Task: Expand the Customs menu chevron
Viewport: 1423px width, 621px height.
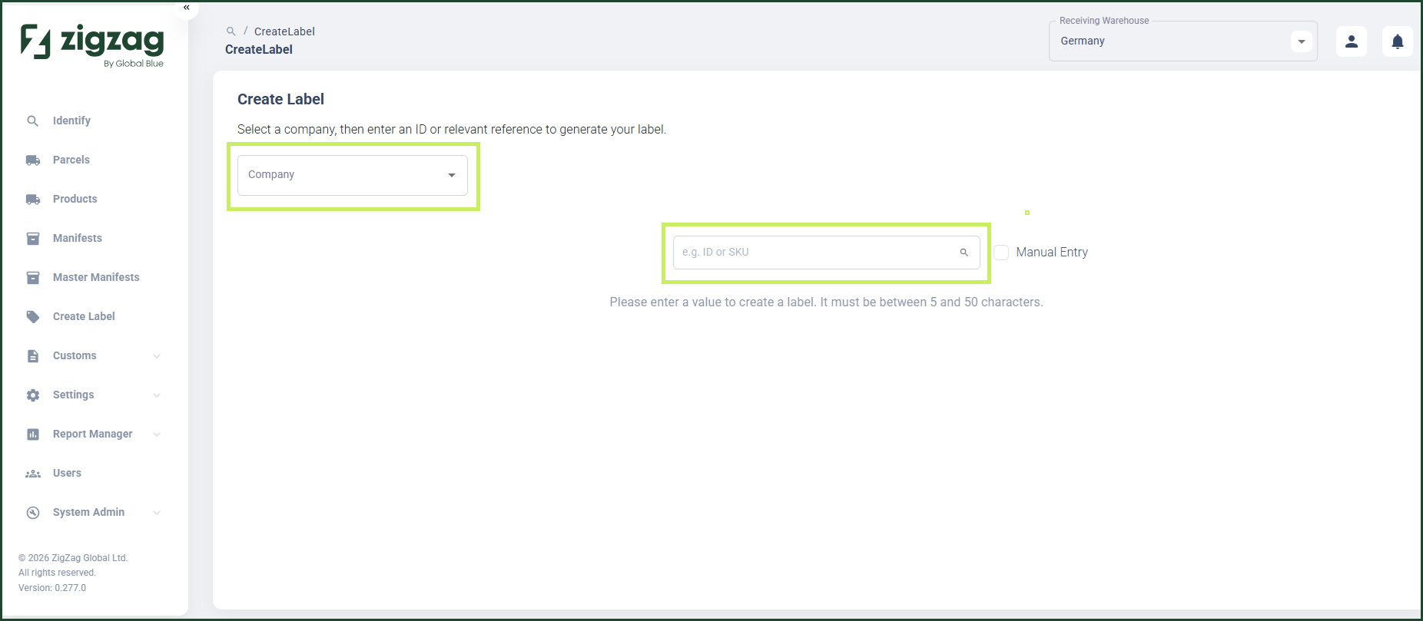Action: click(x=157, y=355)
